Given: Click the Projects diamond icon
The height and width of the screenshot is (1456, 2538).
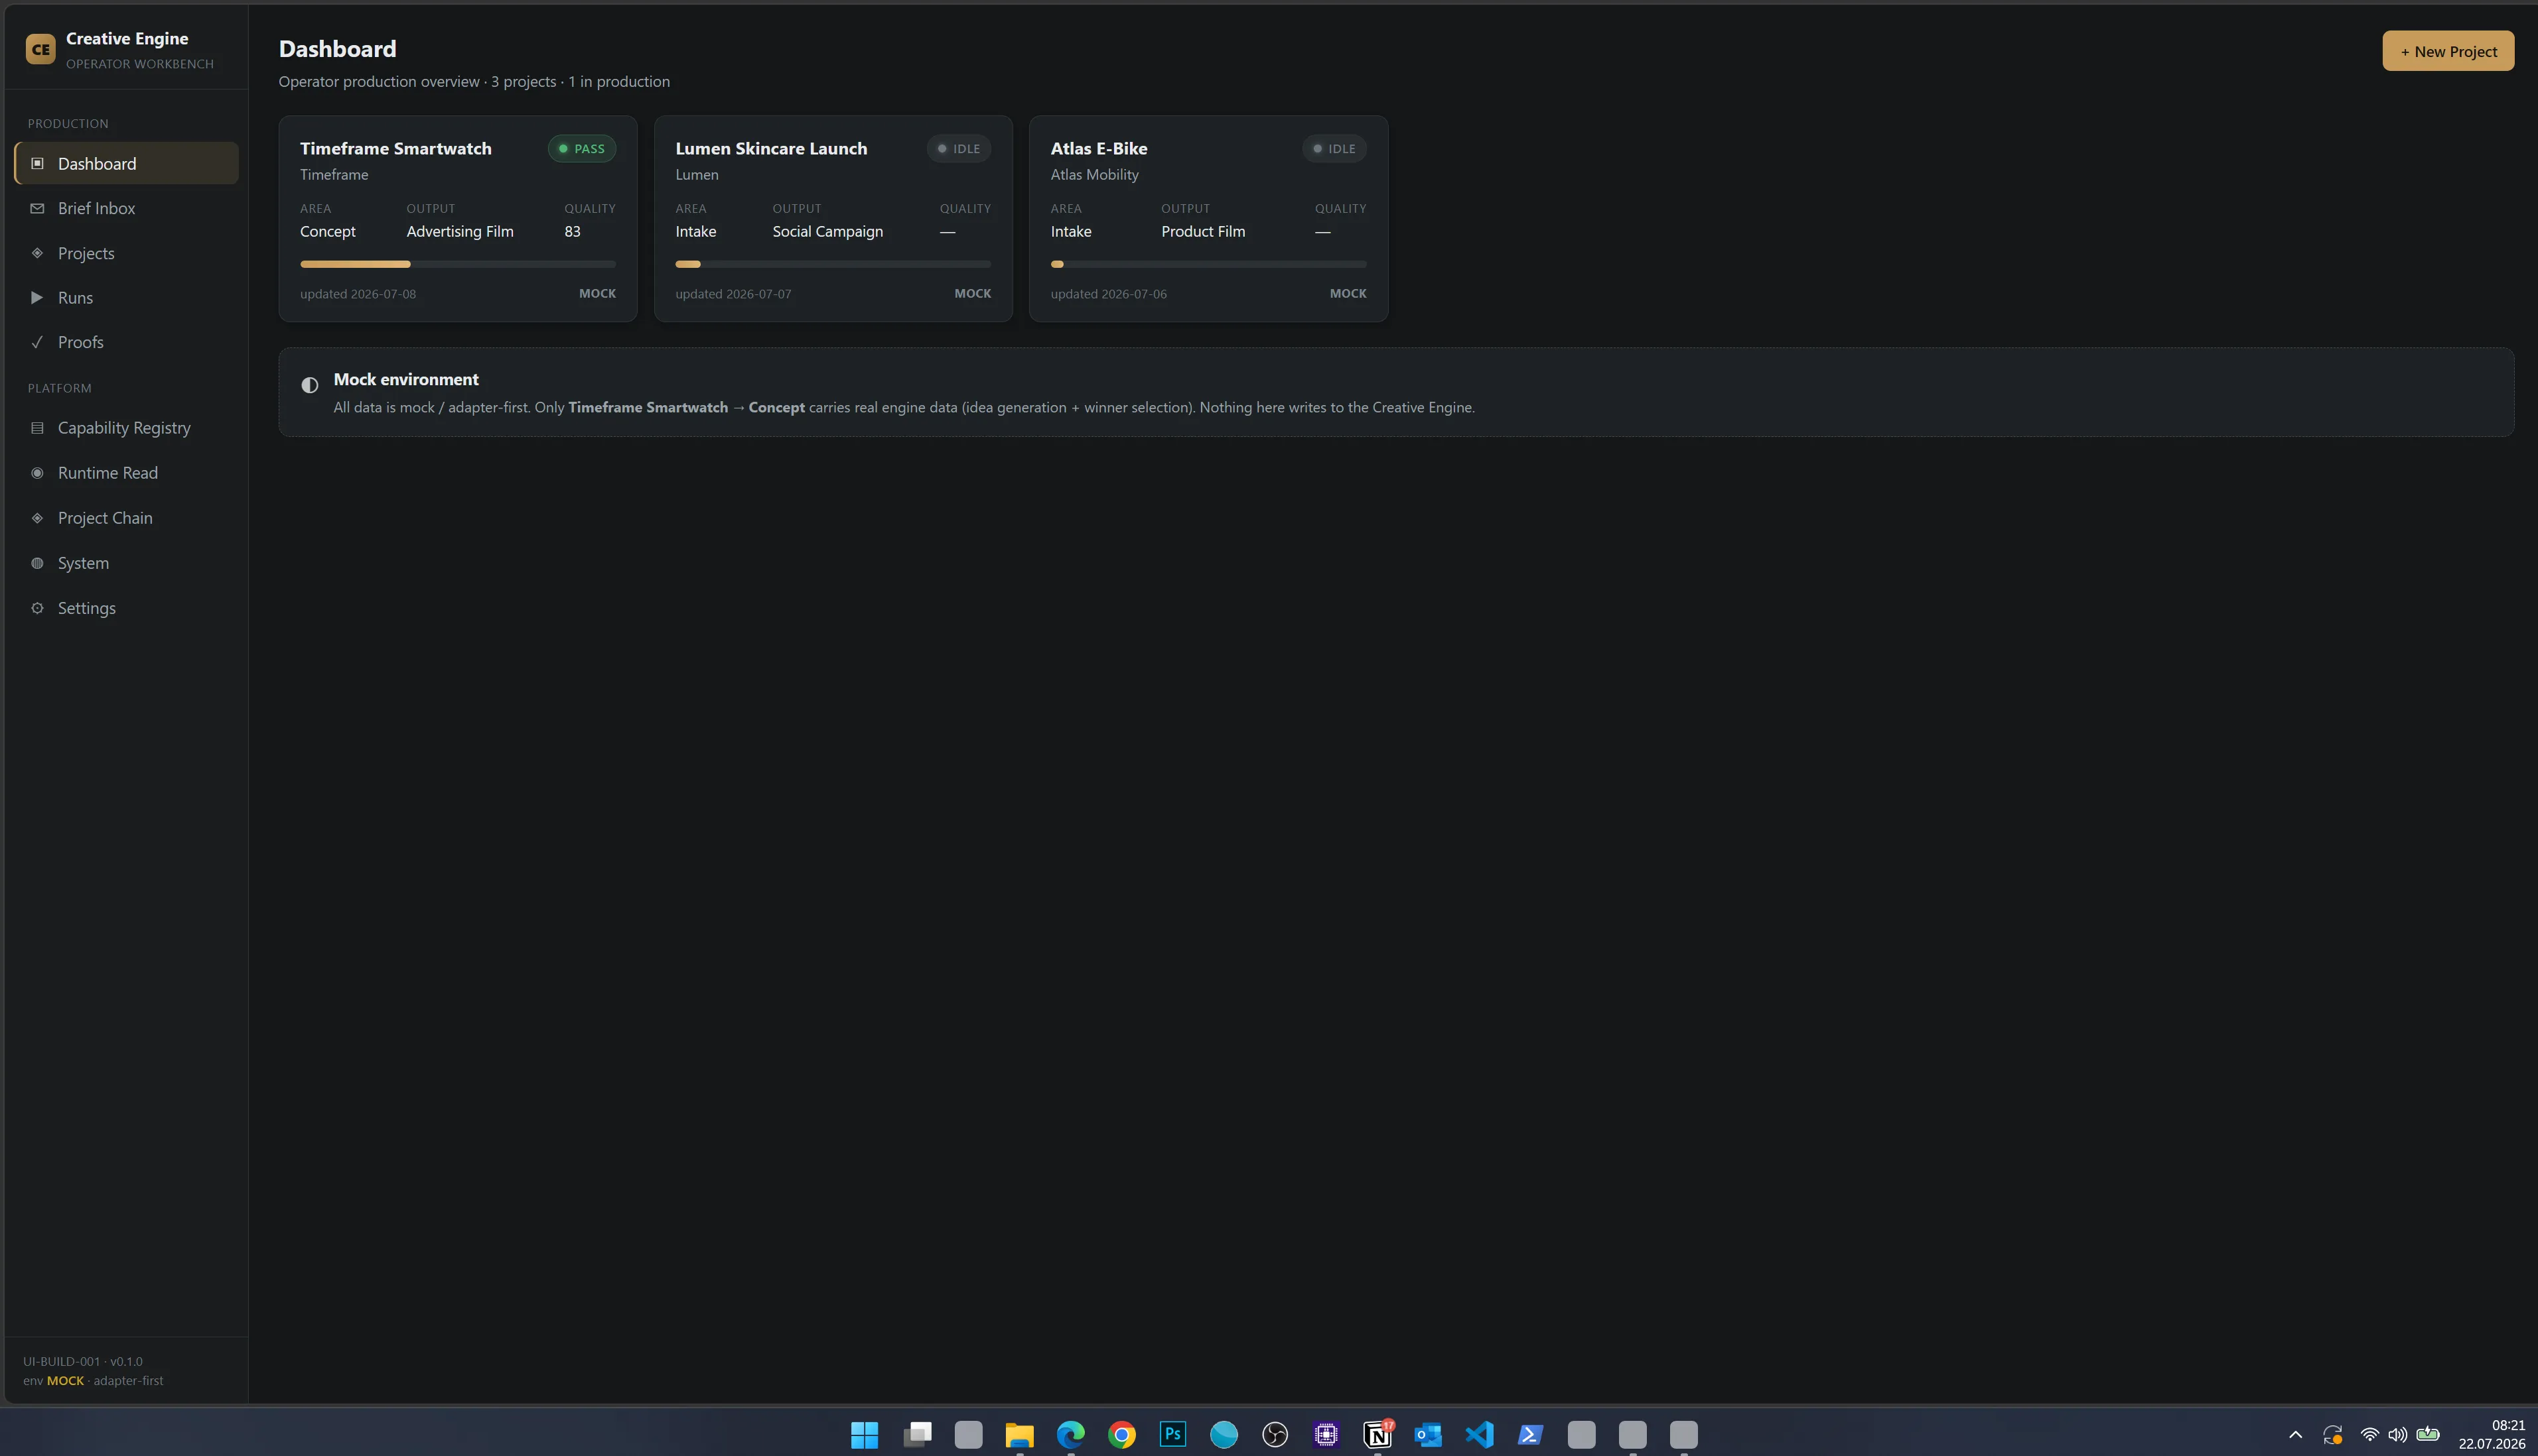Looking at the screenshot, I should pos(37,253).
